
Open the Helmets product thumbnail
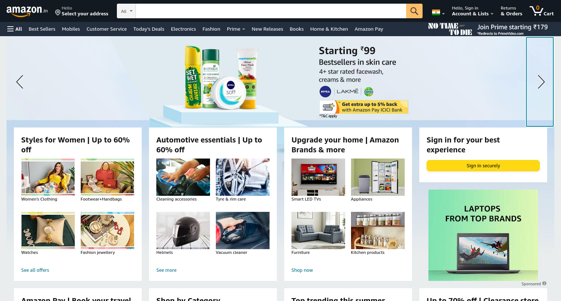click(183, 230)
